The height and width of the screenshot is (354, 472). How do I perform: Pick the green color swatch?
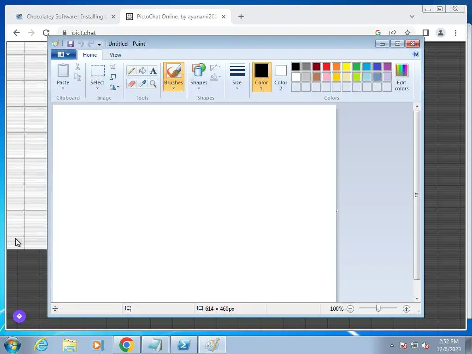click(x=356, y=67)
